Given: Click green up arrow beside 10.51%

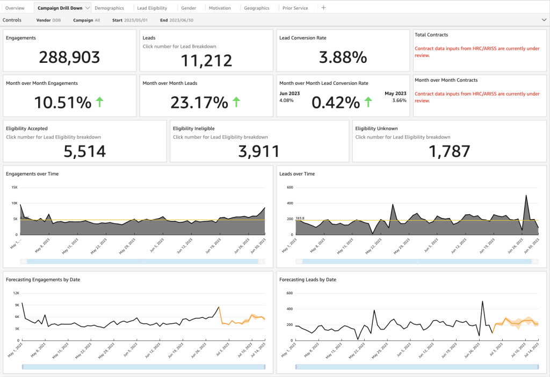Looking at the screenshot, I should pos(99,102).
